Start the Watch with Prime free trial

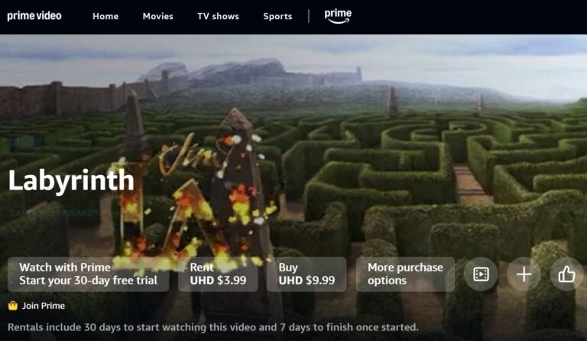click(x=89, y=274)
